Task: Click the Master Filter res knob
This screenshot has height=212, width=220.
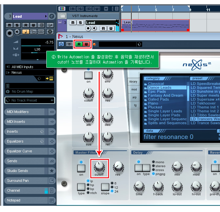Action: point(118,167)
